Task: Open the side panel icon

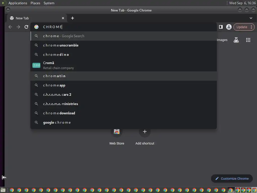Action: (x=221, y=27)
